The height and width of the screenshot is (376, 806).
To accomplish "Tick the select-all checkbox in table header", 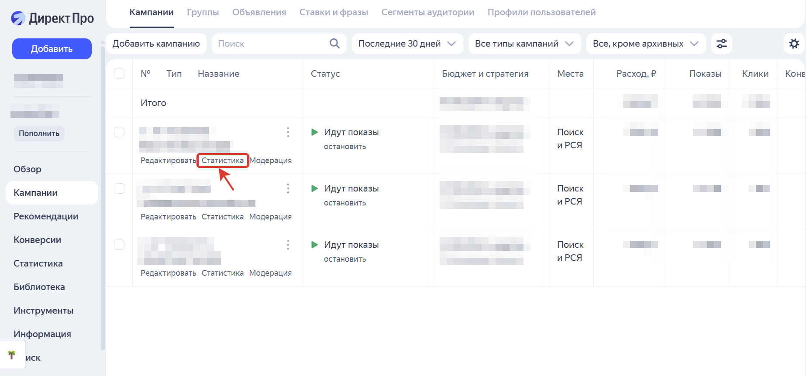I will pyautogui.click(x=119, y=74).
